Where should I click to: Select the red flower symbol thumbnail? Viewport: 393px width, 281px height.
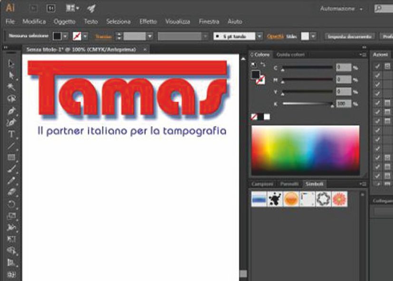(340, 199)
